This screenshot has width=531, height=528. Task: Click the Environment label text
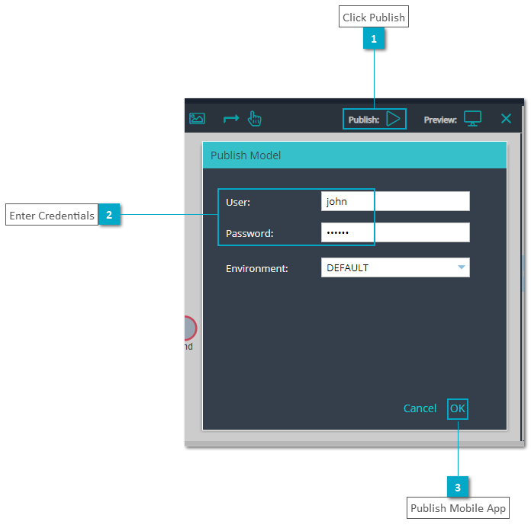tap(256, 268)
